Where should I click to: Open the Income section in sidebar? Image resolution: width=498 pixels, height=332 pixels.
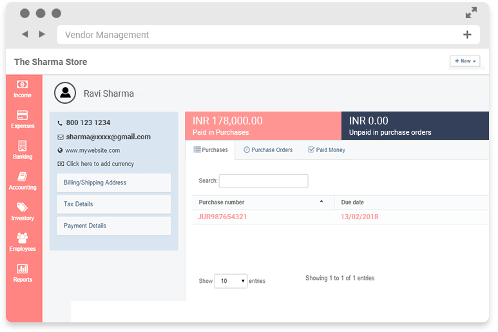[x=23, y=89]
